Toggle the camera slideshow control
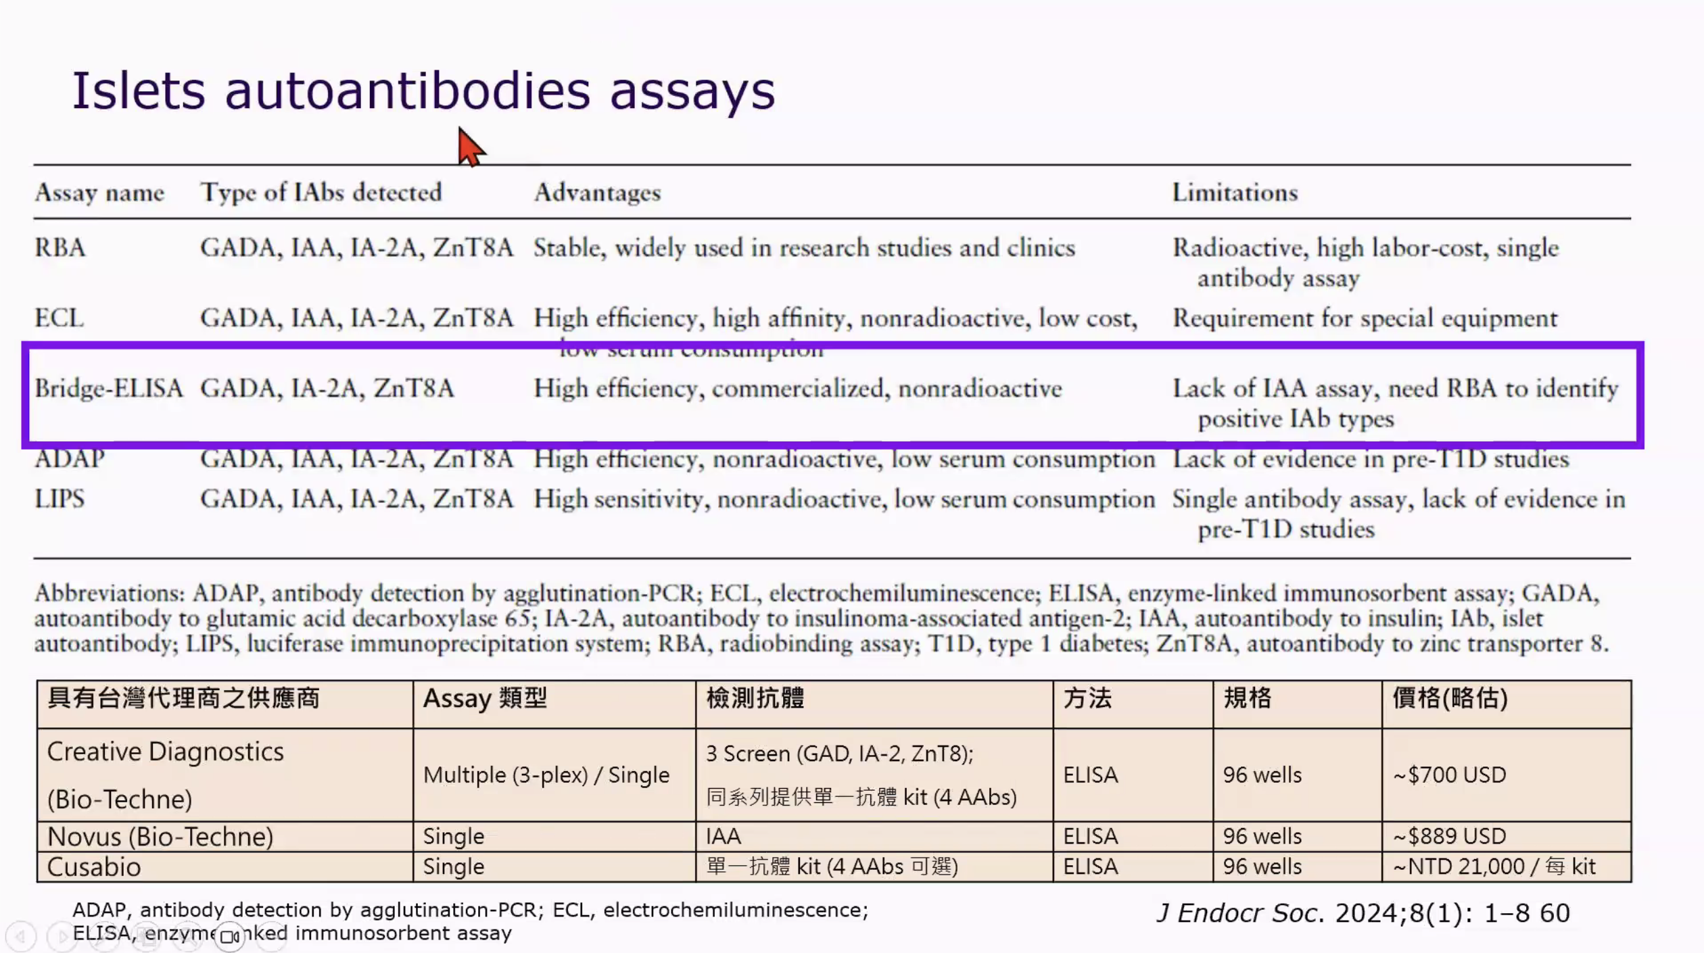Screen dimensions: 1704x953 point(230,936)
